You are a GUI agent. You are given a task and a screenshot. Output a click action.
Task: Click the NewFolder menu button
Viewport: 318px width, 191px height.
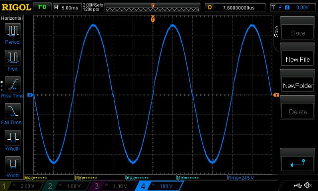(x=297, y=86)
